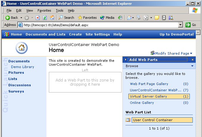The image size is (202, 137).
Task: Click the vertical scrollbar up arrow
Action: tap(198, 32)
